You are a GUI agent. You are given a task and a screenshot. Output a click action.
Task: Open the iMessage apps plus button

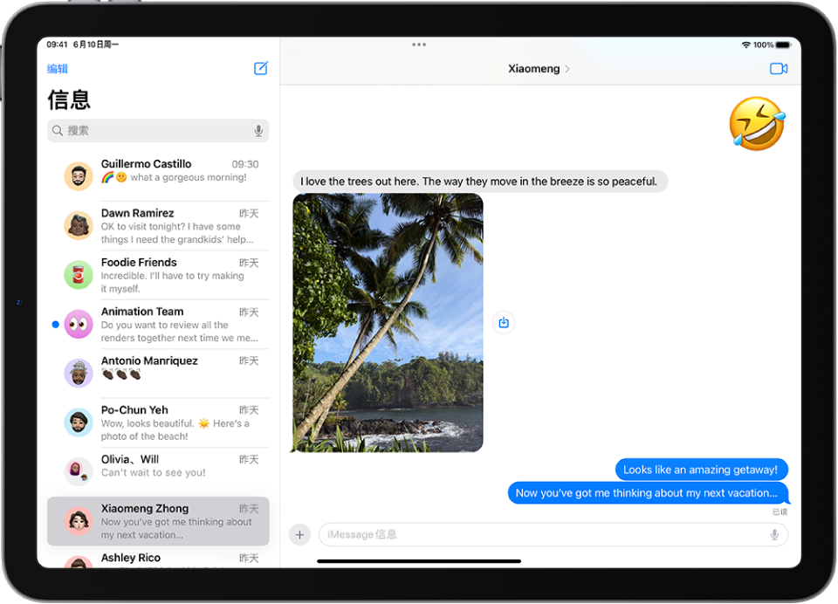pyautogui.click(x=299, y=534)
